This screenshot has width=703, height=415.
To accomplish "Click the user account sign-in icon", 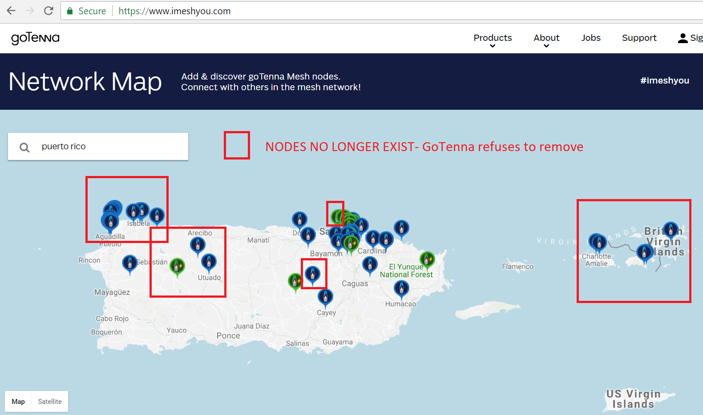I will pyautogui.click(x=683, y=38).
